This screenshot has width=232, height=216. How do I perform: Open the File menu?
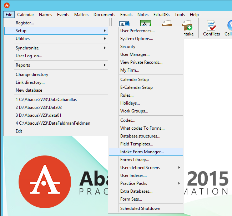(9, 15)
